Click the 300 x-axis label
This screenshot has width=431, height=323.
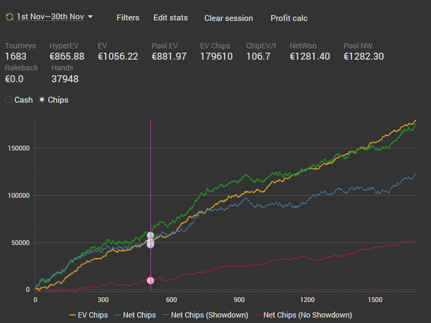coord(103,300)
